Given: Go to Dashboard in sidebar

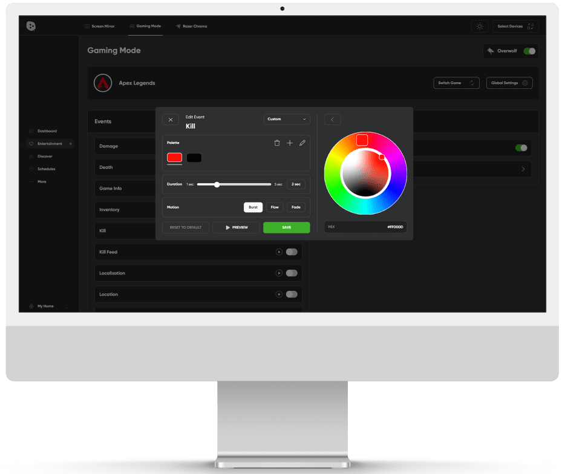Looking at the screenshot, I should pyautogui.click(x=47, y=131).
